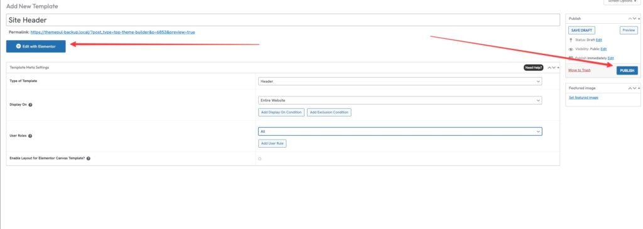Click the Featured image panel title
Screen dimensions: 643x229
point(582,88)
